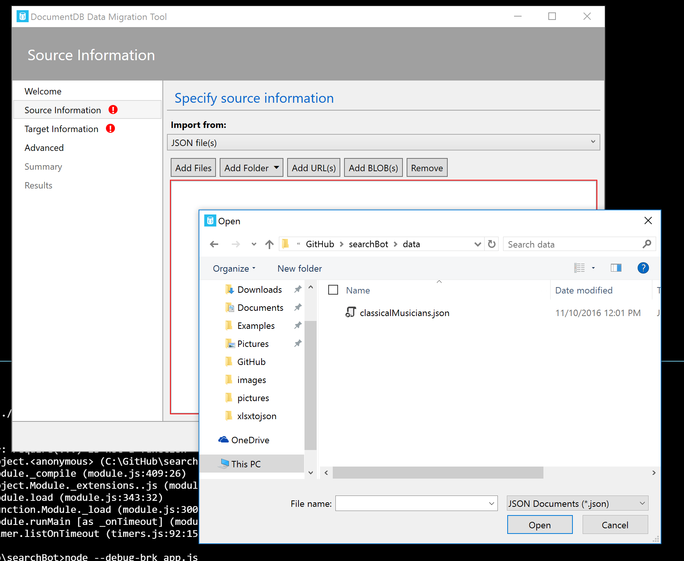Expand the File name dropdown arrow
This screenshot has height=561, width=684.
pos(491,503)
